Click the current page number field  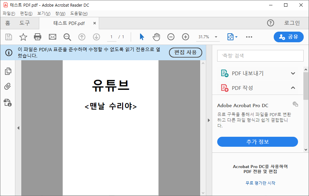pos(111,37)
